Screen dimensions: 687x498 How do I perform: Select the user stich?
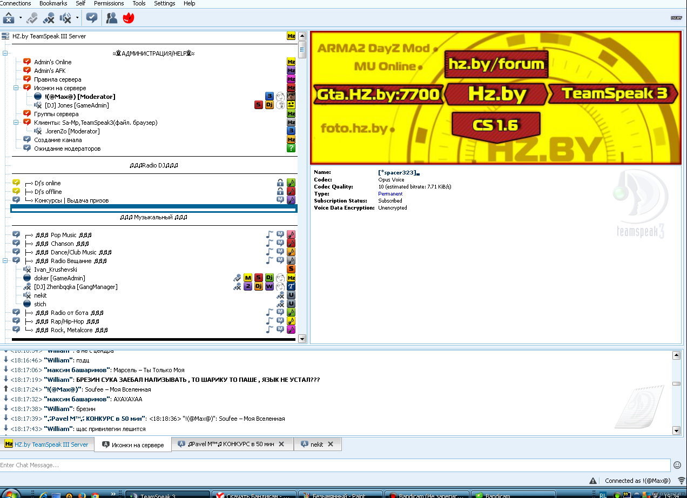40,304
